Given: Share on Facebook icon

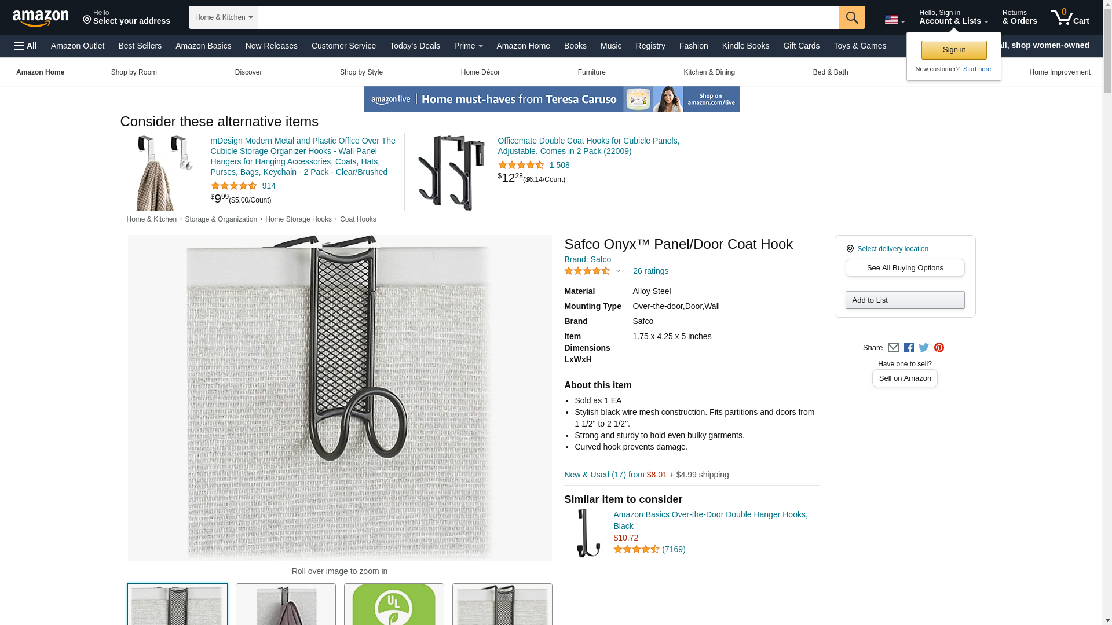Looking at the screenshot, I should point(909,348).
